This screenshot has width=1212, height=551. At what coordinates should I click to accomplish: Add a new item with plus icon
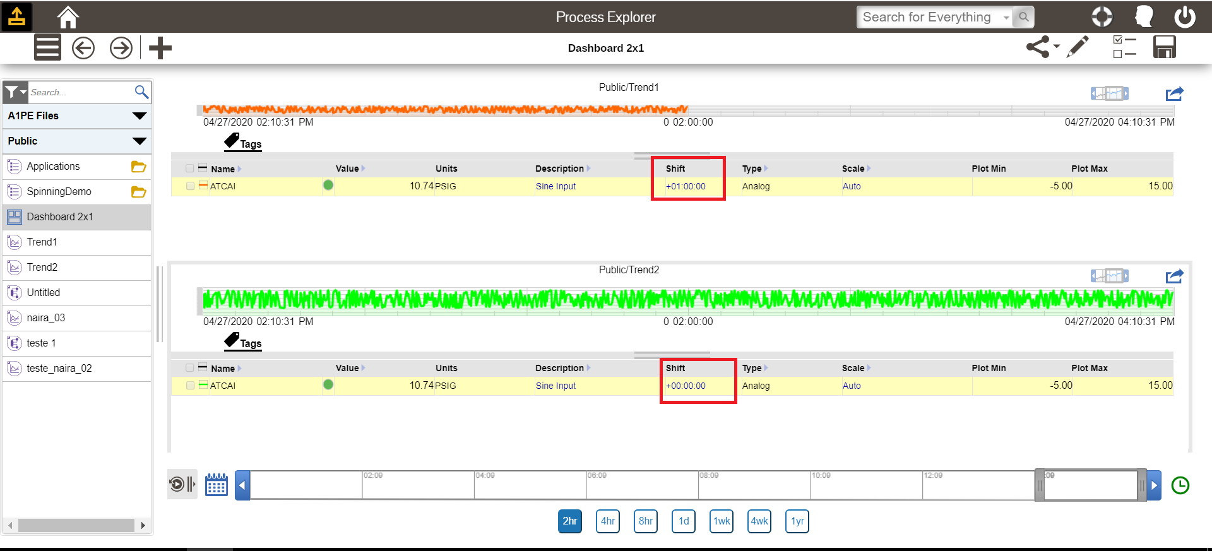pos(160,48)
